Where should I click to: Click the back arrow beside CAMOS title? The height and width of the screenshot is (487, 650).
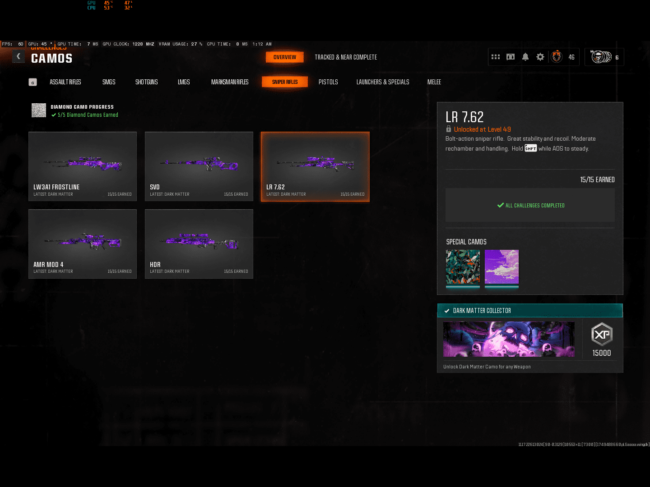(19, 56)
